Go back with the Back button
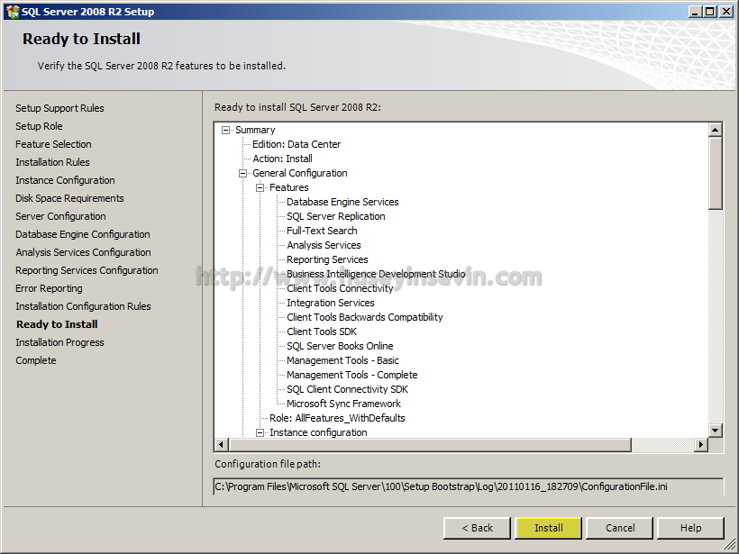The height and width of the screenshot is (554, 739). click(x=477, y=528)
